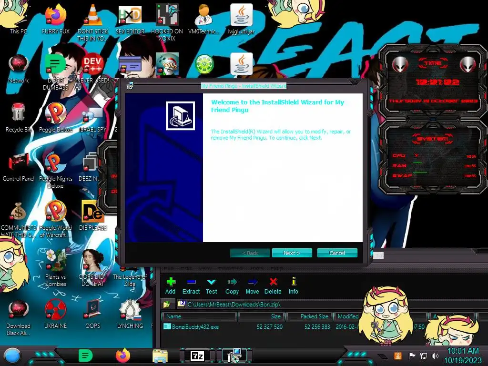Select the COMMUNISTS HATE THIS money bag icon
Screen dimensions: 488x366
point(19,219)
